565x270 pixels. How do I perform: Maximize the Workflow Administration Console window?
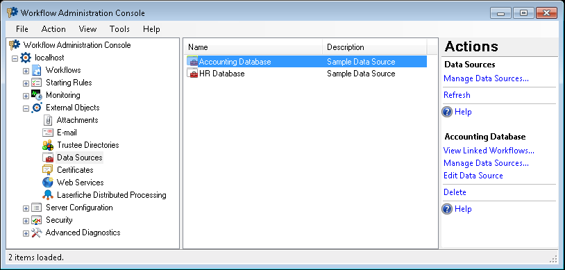523,13
